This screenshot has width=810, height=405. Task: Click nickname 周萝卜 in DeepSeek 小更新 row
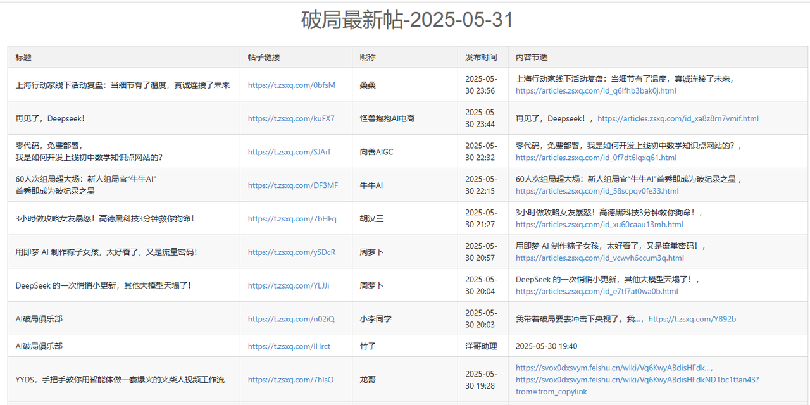[372, 285]
